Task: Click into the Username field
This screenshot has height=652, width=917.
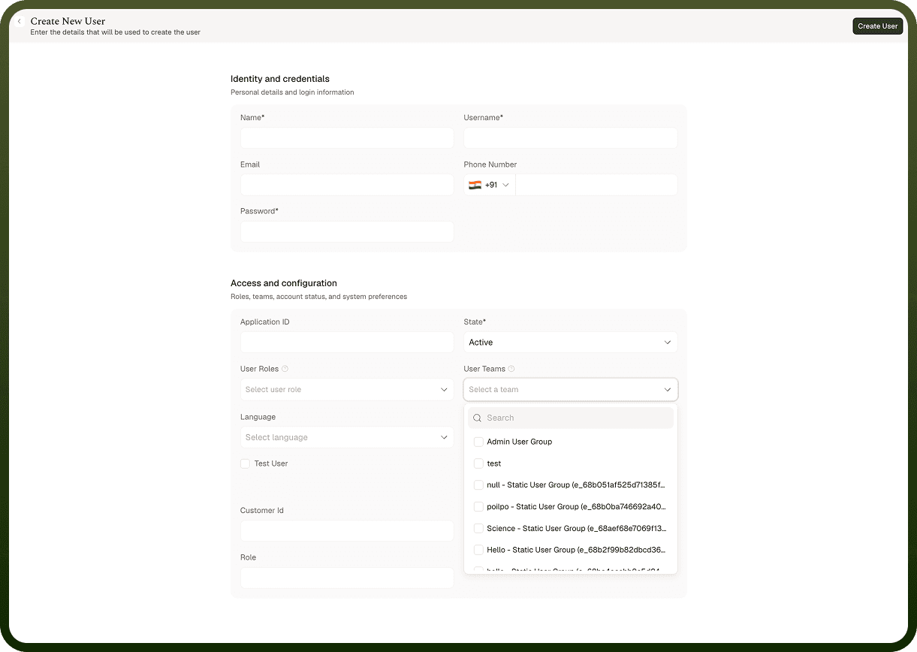Action: pos(571,138)
